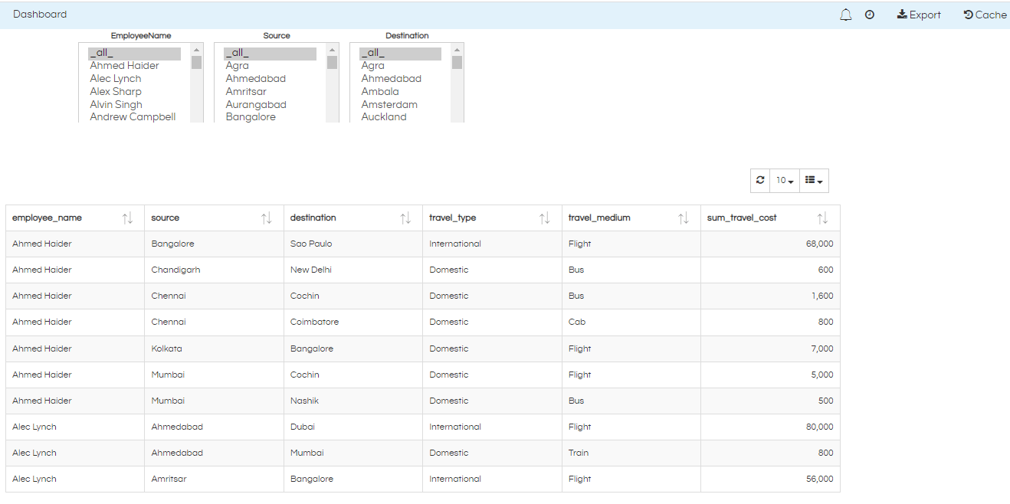Open the column list view dropdown
Screen dimensions: 1010x504
coord(814,180)
